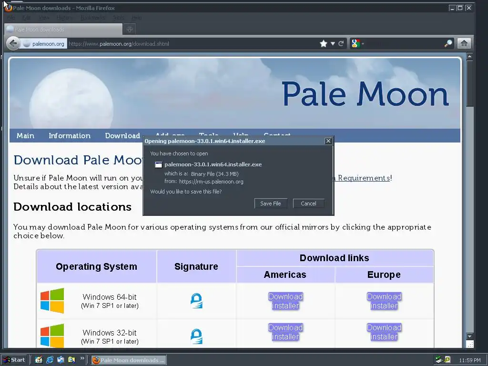Screen dimensions: 488x366
Task: Expand the quick launch overflow chevron
Action: (82, 358)
